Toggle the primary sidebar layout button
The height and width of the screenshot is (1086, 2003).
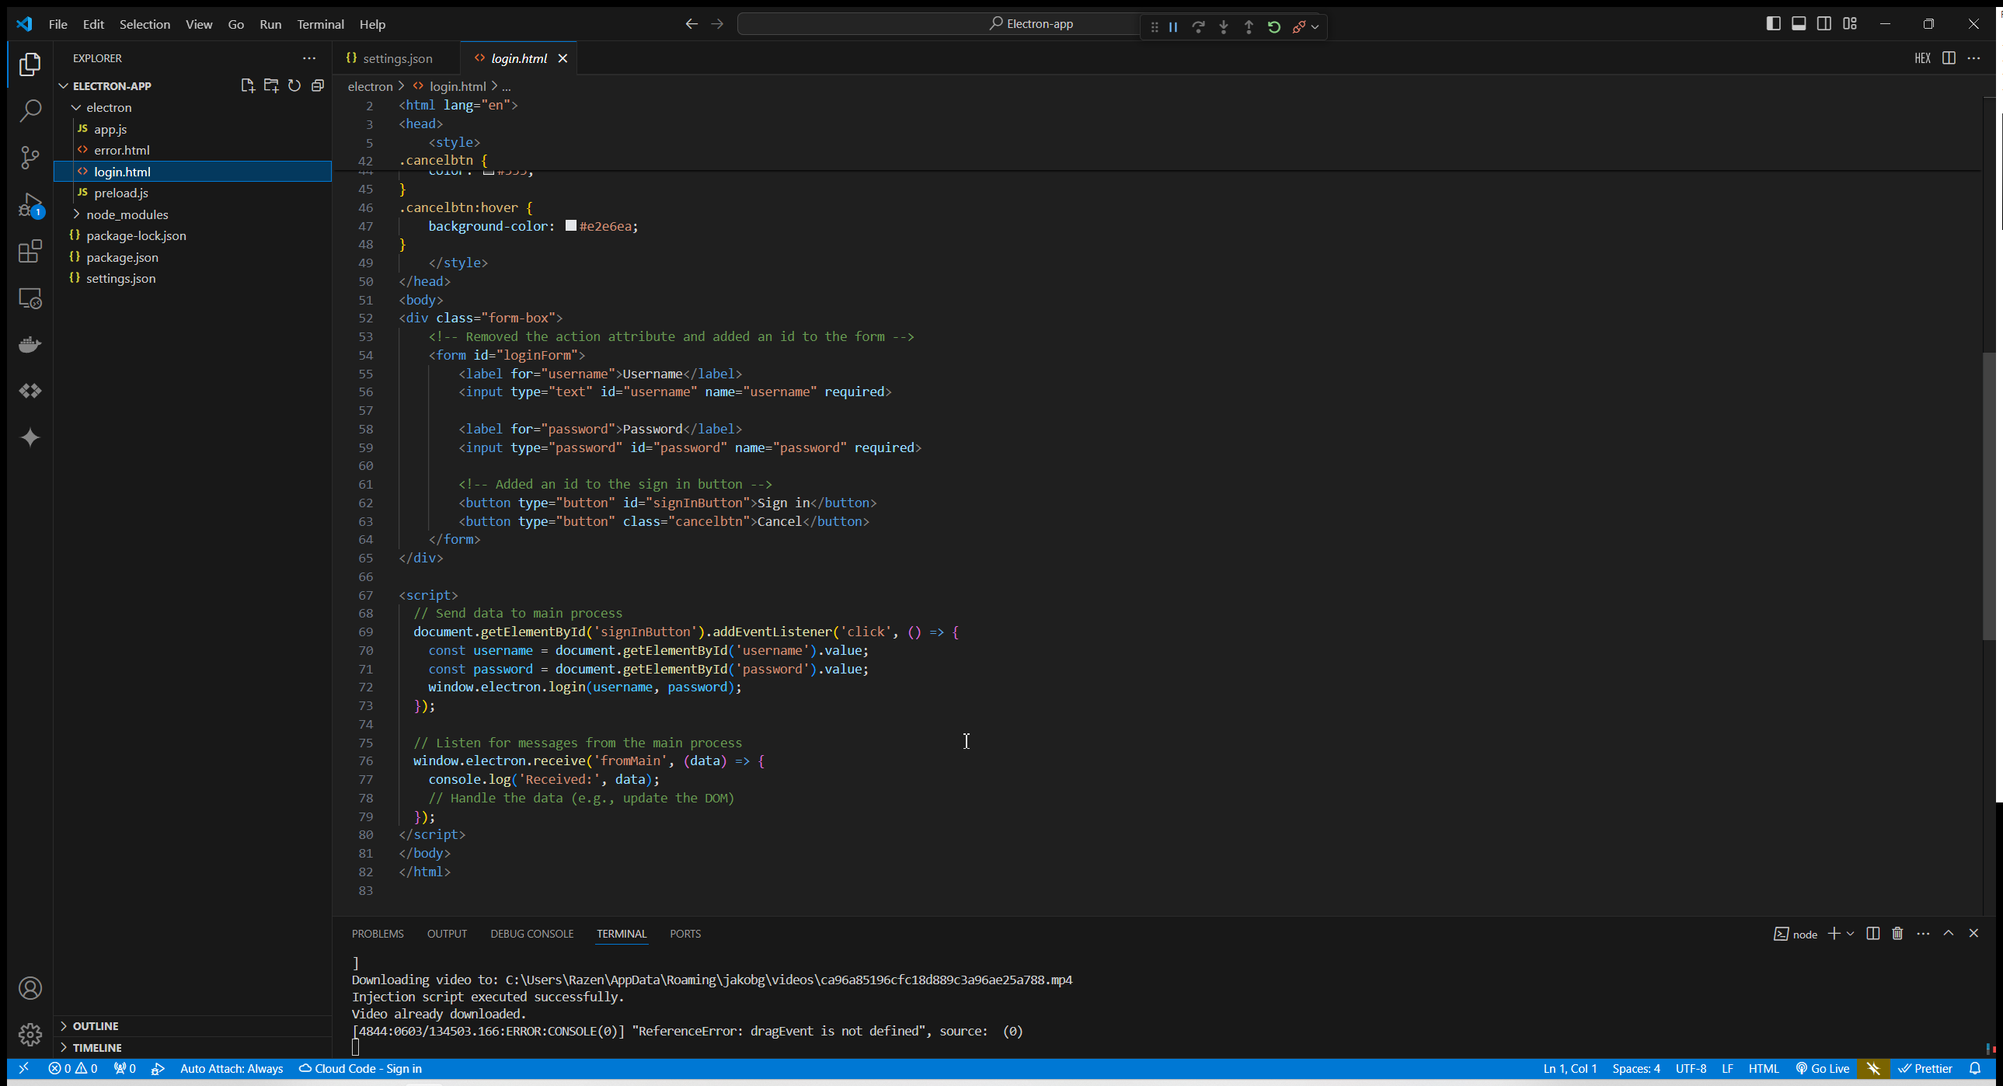(1773, 24)
